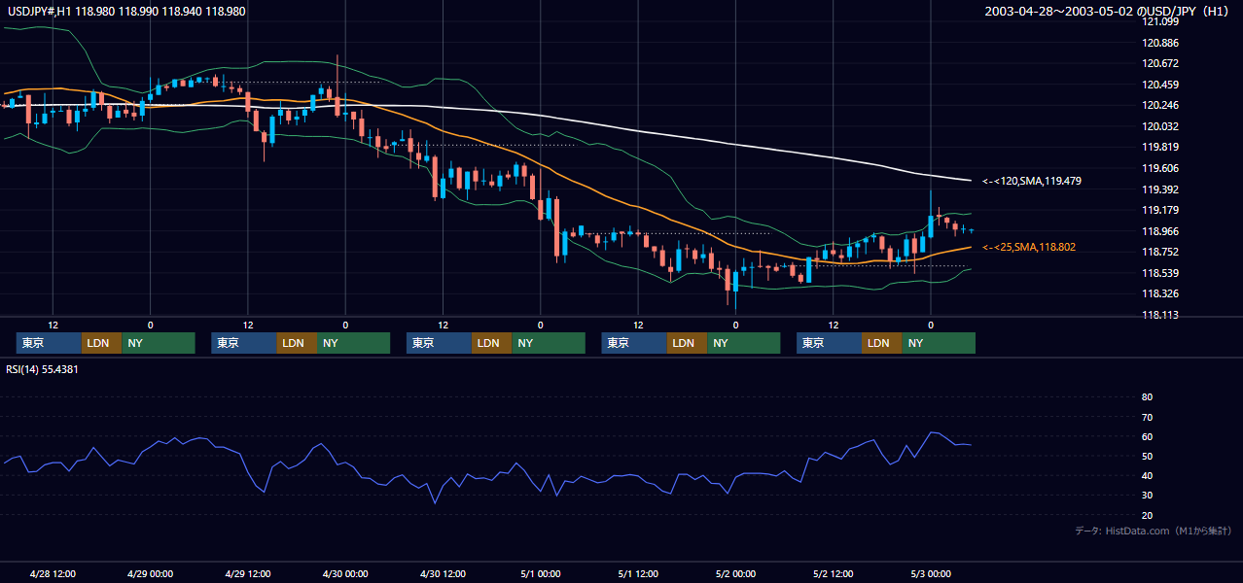Viewport: 1243px width, 583px height.
Task: Select price level 120.246
Action: click(1161, 105)
